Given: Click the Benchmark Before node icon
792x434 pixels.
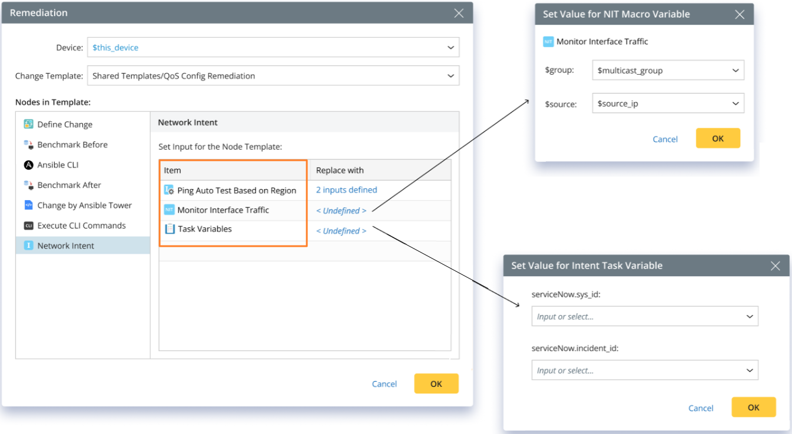Looking at the screenshot, I should click(28, 144).
